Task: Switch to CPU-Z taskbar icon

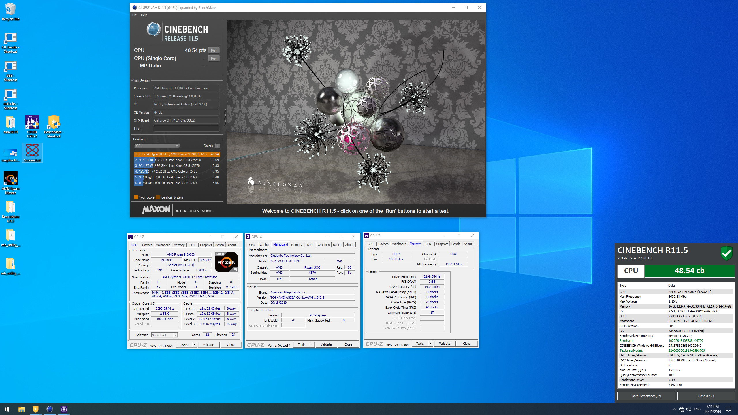Action: 64,409
